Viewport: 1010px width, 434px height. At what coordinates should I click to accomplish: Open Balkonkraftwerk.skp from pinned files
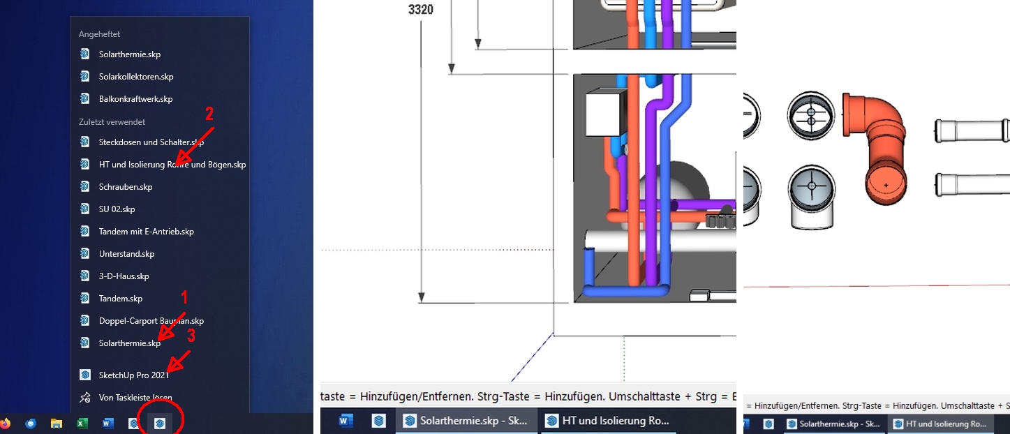click(x=160, y=98)
